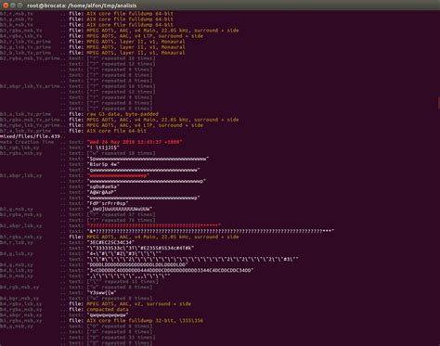Click '["w" repeated 18 times]' line
Screen dimensions: 440x346
pos(121,153)
